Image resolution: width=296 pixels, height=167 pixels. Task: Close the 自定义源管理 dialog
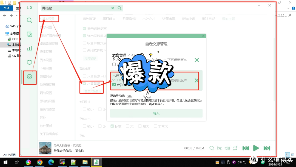[203, 36]
